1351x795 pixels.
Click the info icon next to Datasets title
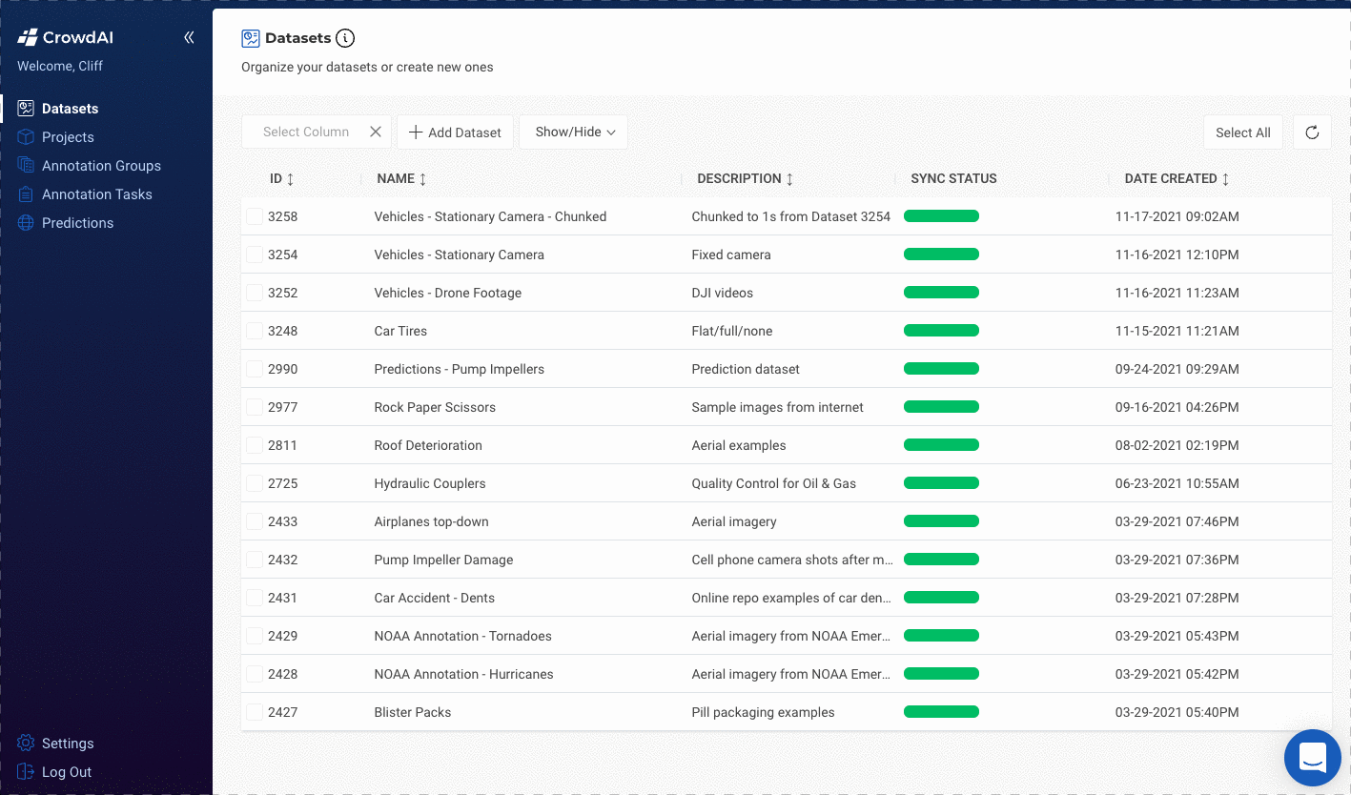pos(345,38)
